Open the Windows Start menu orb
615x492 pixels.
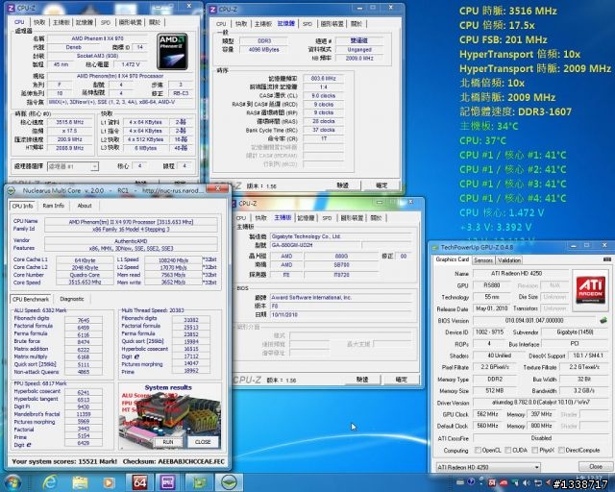pyautogui.click(x=12, y=482)
